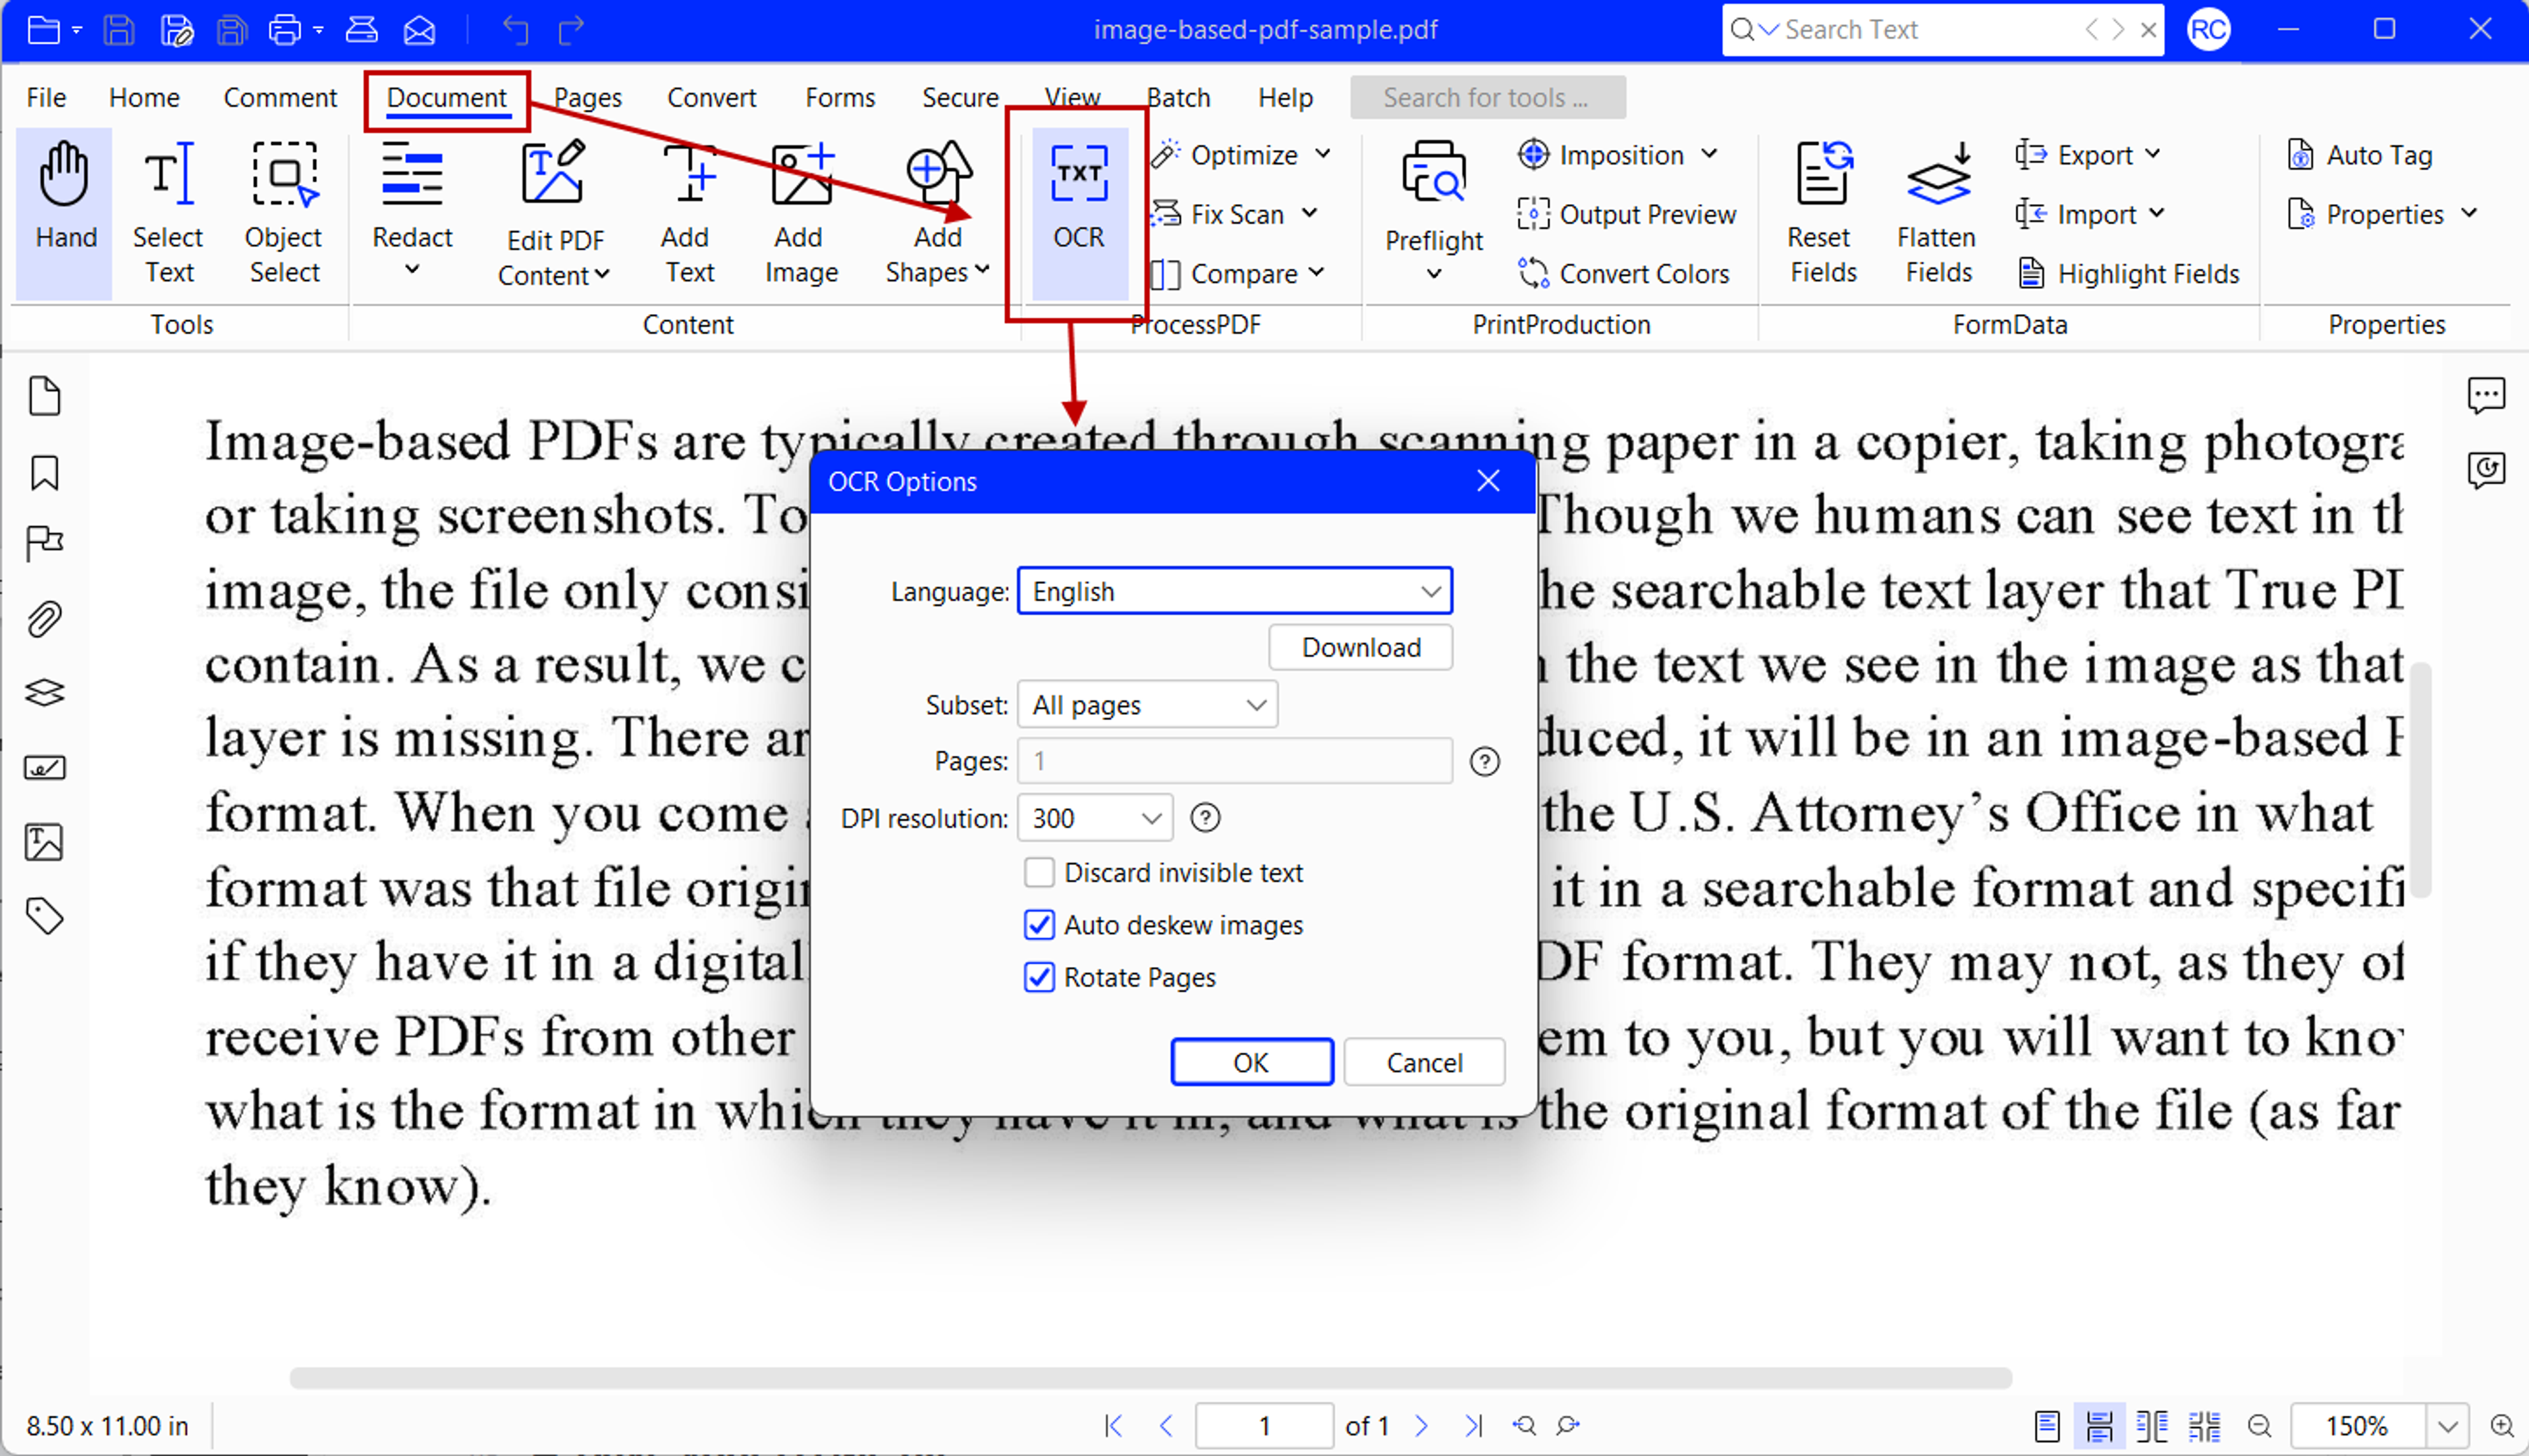
Task: Open Add Shapes tool
Action: 937,212
